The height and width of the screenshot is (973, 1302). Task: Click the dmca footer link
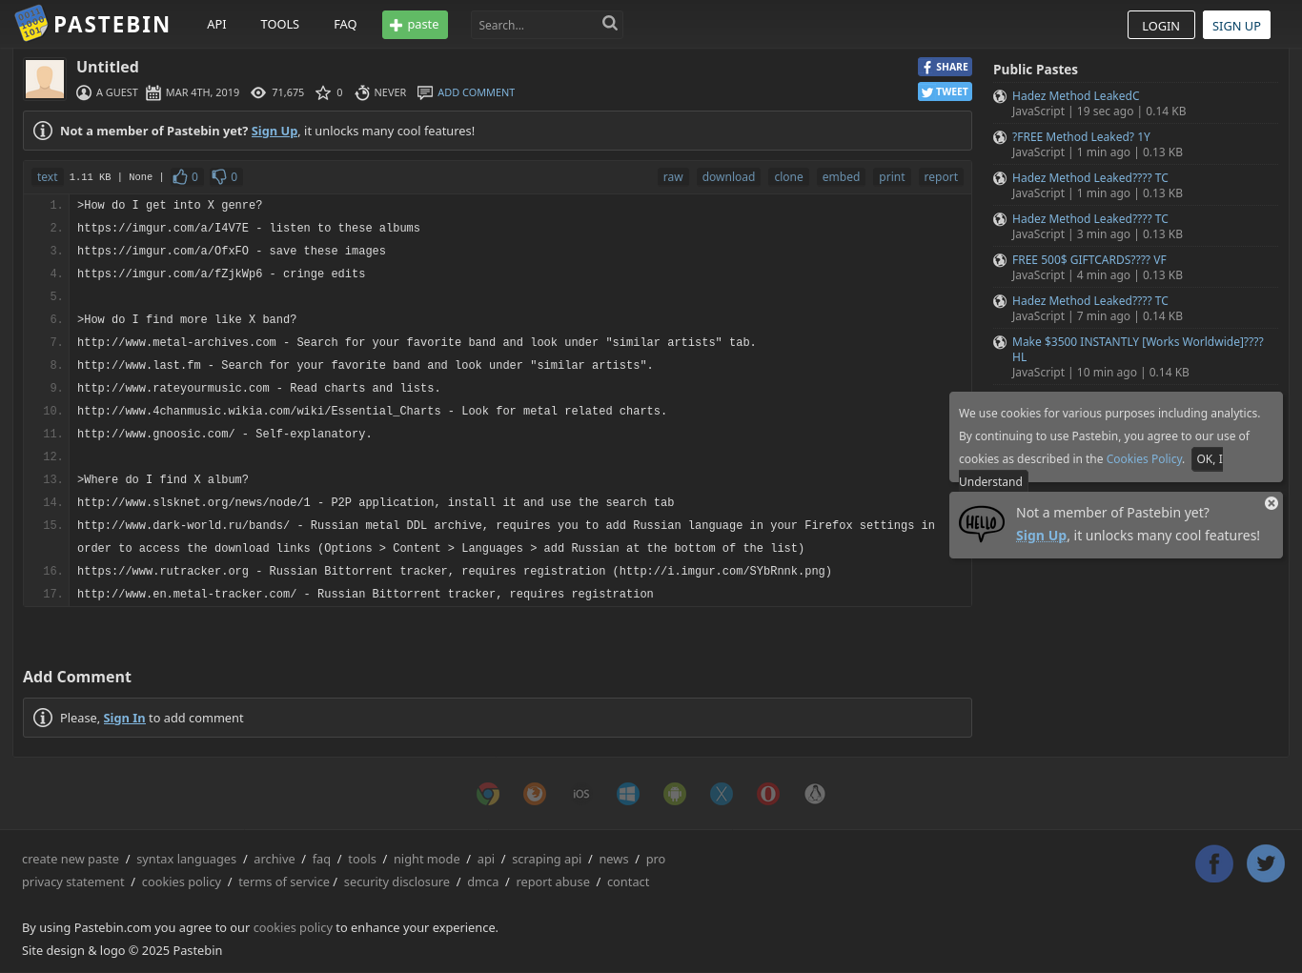(x=482, y=882)
